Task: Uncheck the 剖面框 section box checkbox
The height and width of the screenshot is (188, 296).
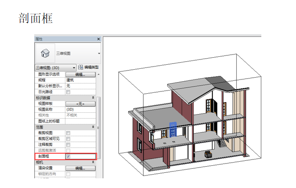Action: 68,157
